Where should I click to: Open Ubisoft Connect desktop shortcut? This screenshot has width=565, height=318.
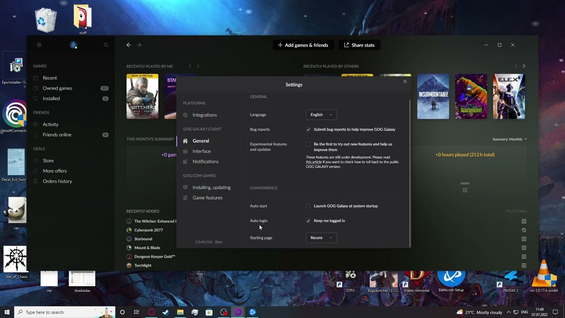tap(15, 116)
